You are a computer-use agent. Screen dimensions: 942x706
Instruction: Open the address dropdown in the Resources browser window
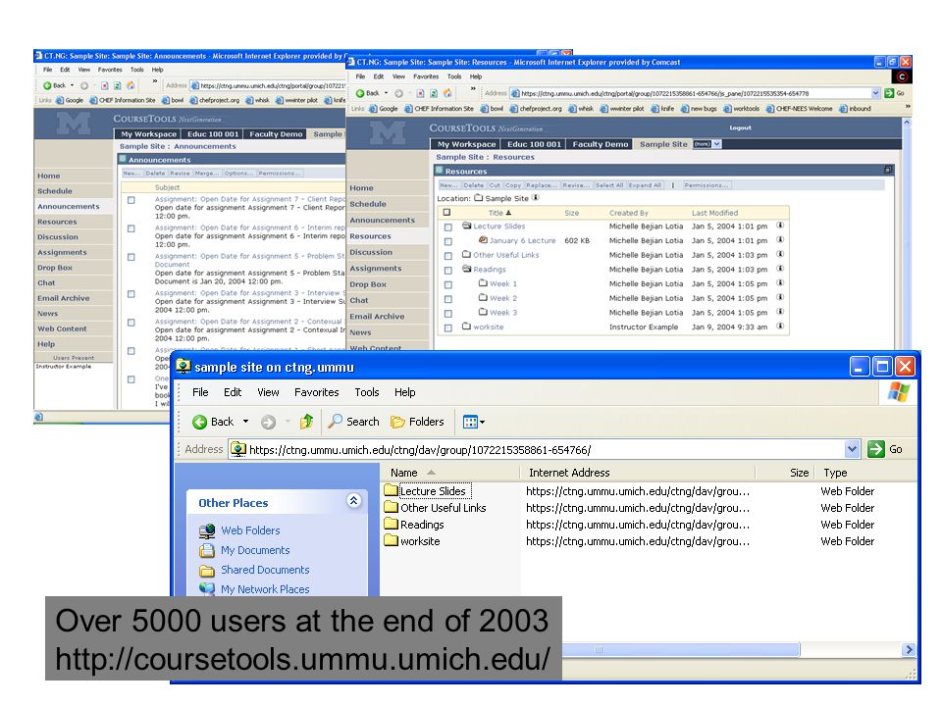point(875,93)
